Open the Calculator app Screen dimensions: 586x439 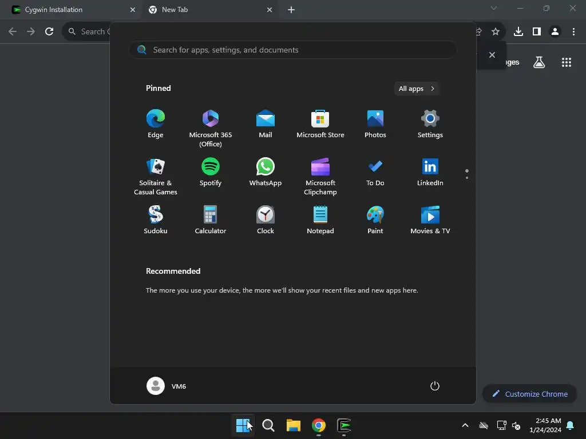coord(211,220)
